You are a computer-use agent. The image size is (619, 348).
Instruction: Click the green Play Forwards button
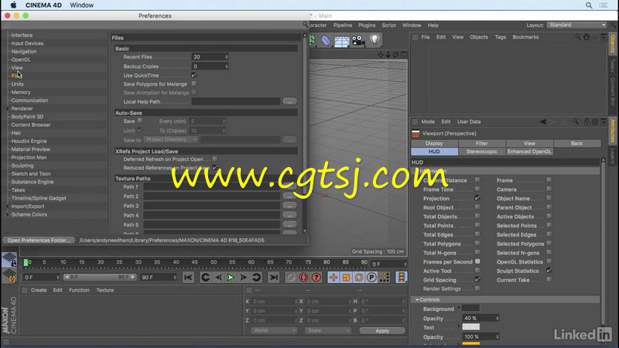pos(231,278)
